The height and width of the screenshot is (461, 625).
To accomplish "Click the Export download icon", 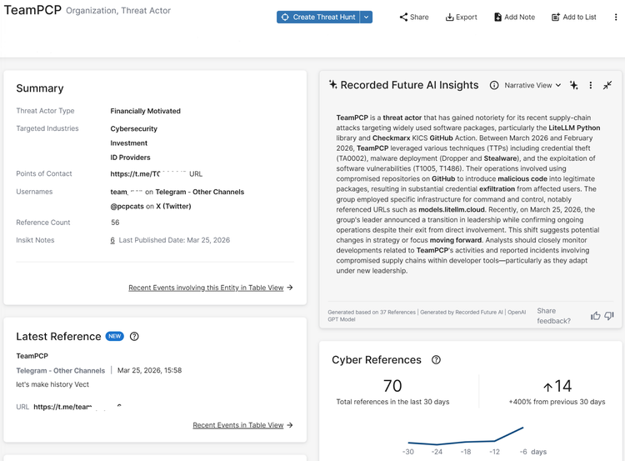I will 450,17.
